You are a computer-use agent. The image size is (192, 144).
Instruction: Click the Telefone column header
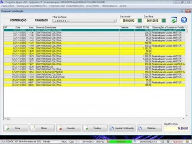tap(124, 27)
